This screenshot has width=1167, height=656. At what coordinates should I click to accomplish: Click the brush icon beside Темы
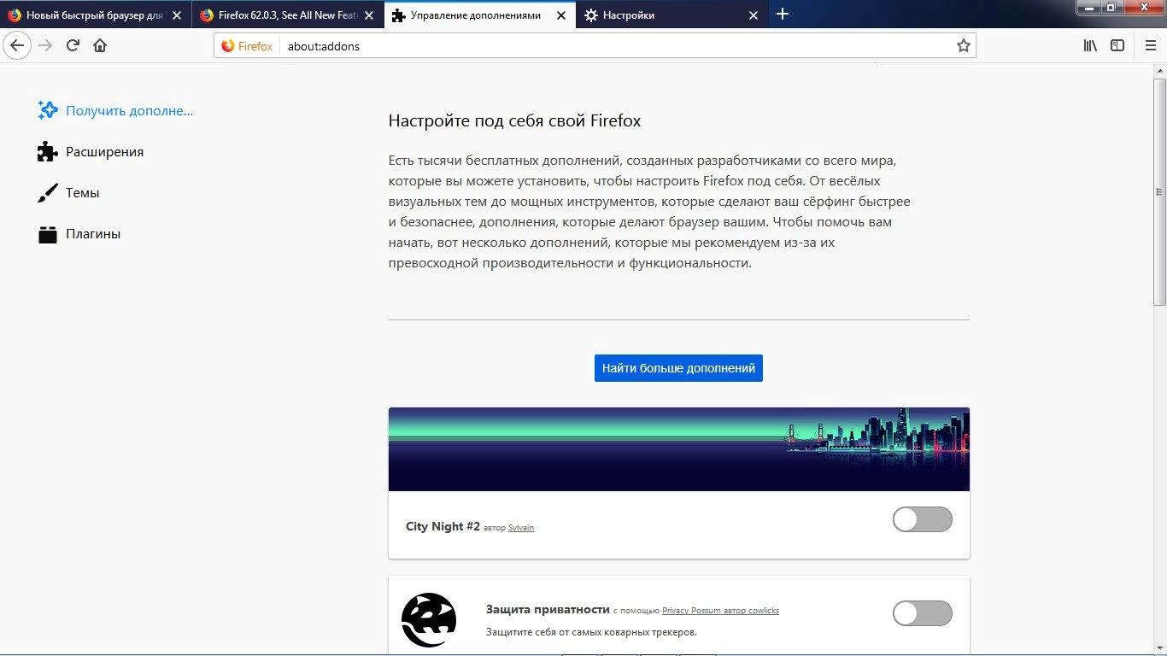[47, 193]
